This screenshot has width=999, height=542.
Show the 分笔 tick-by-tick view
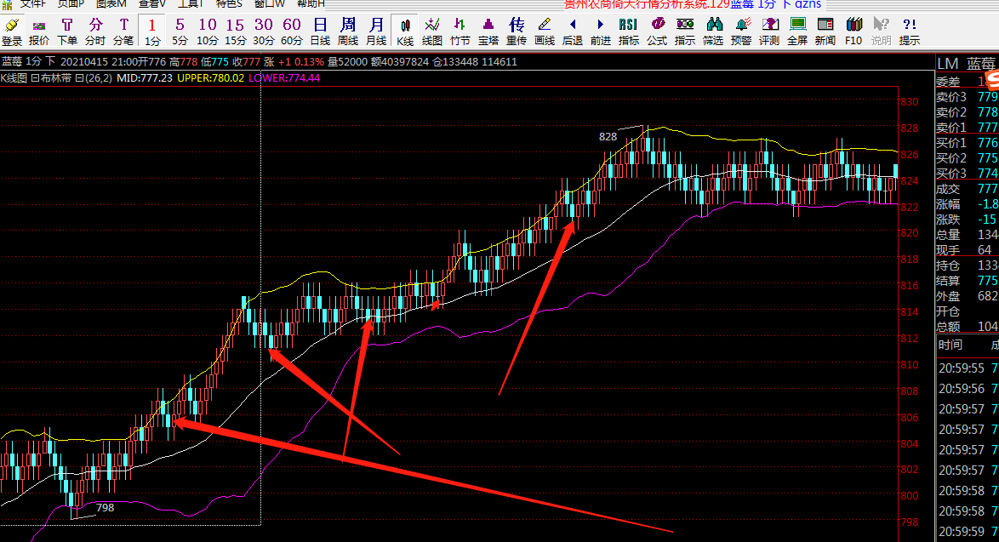(x=123, y=31)
